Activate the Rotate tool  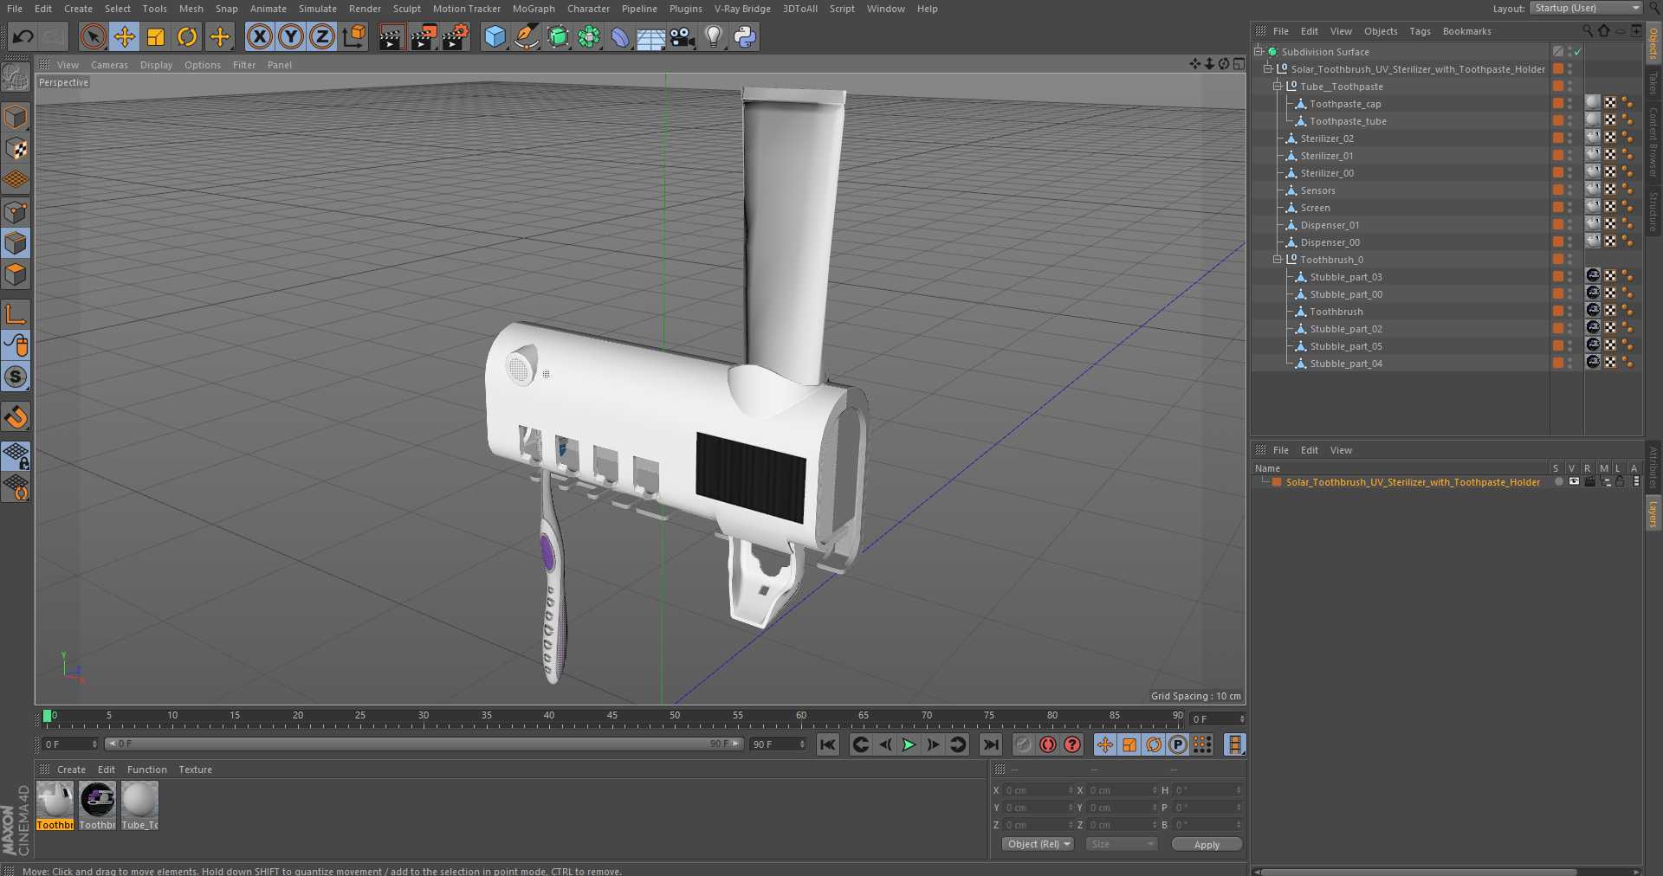point(187,36)
